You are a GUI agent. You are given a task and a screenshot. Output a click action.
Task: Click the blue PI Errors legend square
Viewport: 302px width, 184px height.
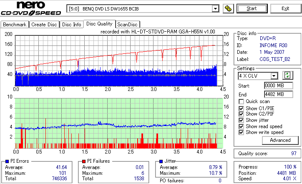coord(7,161)
